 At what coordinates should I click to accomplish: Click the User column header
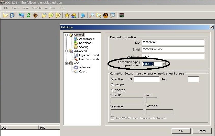(x=19, y=128)
